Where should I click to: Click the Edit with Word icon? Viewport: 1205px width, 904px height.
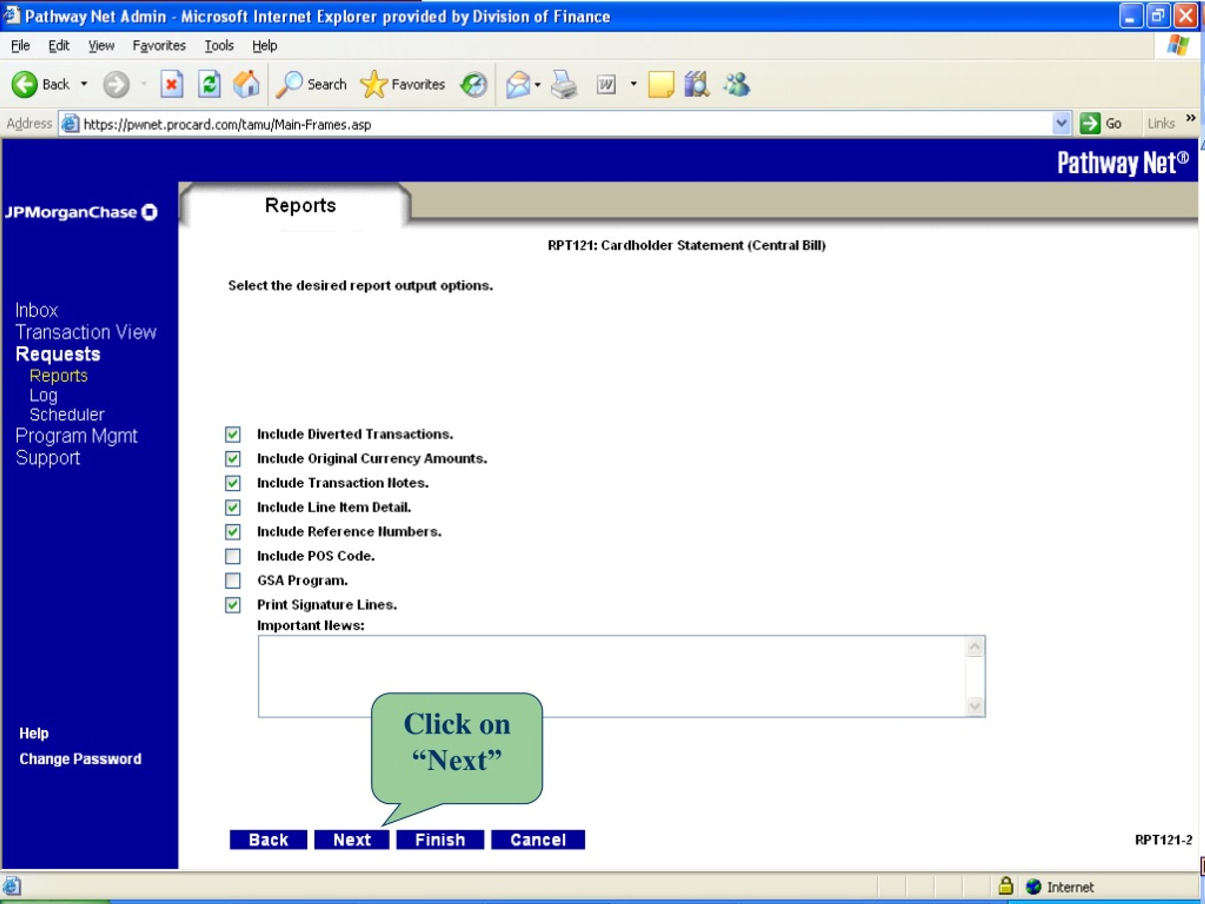point(606,84)
